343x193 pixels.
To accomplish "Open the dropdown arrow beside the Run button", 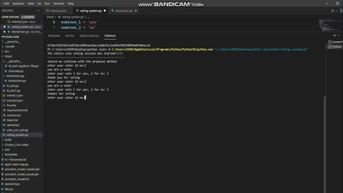I will [337, 11].
